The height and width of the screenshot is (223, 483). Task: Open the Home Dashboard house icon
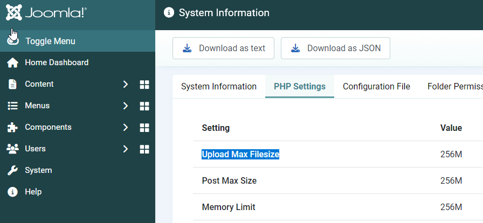click(x=12, y=62)
